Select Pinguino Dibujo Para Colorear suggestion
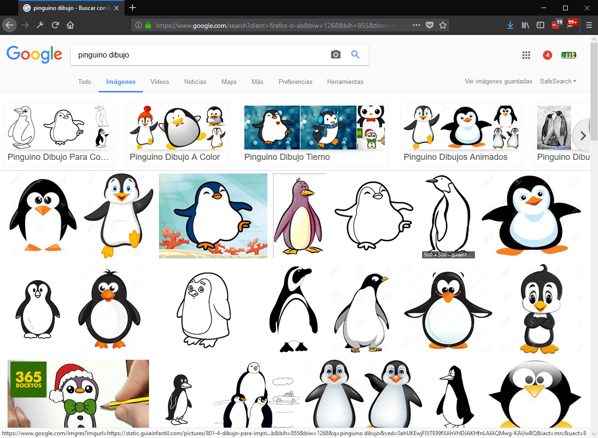Screen dimensions: 598x438 tap(59, 134)
